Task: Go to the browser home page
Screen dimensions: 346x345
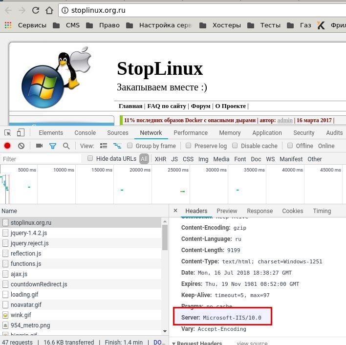Action: [49, 10]
